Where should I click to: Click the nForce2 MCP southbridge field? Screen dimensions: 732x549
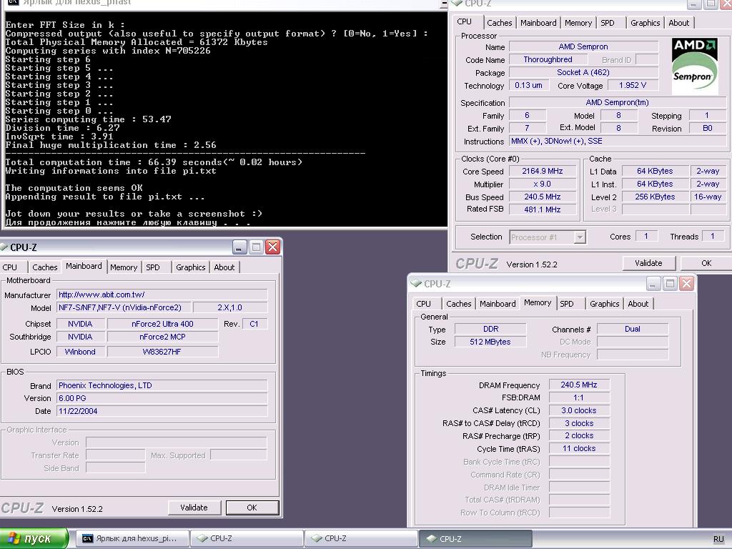click(162, 337)
